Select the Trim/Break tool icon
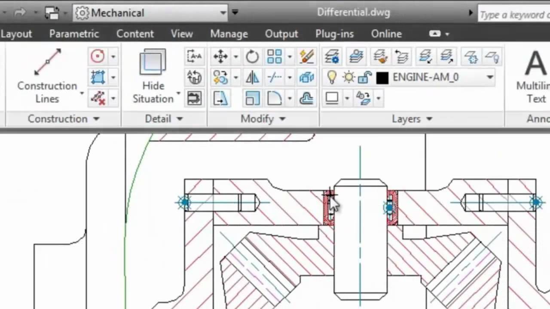This screenshot has height=309, width=550. pos(275,77)
